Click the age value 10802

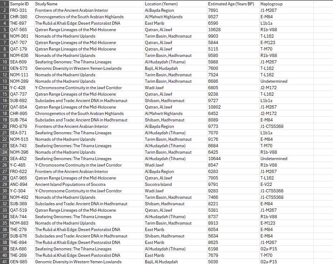(x=233, y=107)
